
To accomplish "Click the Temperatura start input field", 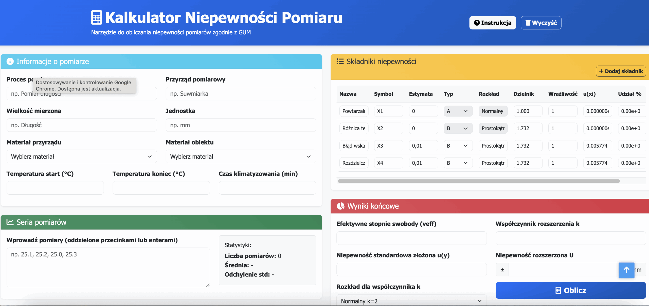I will point(55,188).
